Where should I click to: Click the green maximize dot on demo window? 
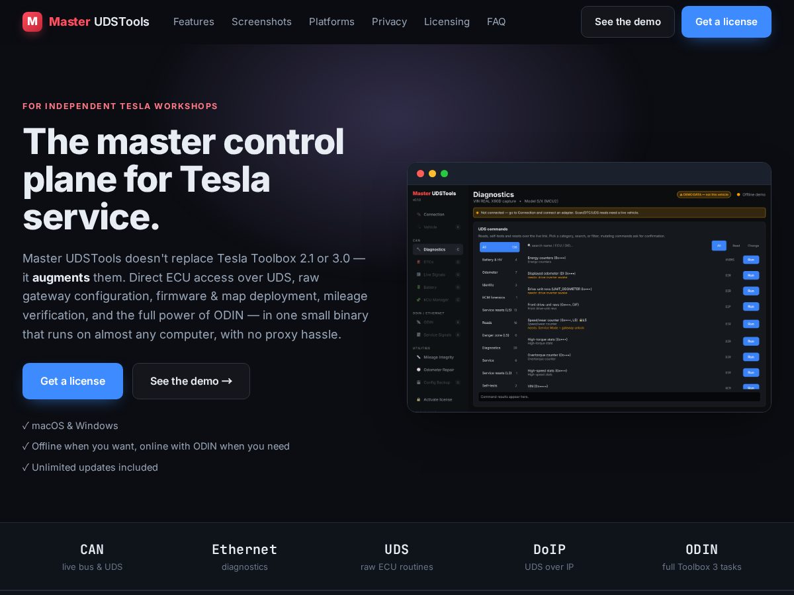pos(444,173)
